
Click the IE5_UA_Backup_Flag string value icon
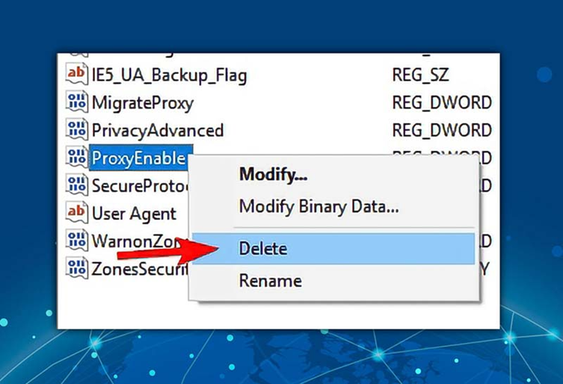(x=76, y=75)
